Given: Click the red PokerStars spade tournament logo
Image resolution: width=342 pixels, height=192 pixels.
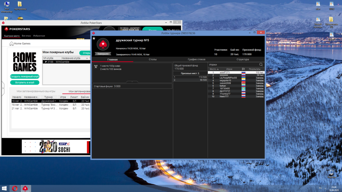Looking at the screenshot, I should [x=103, y=45].
